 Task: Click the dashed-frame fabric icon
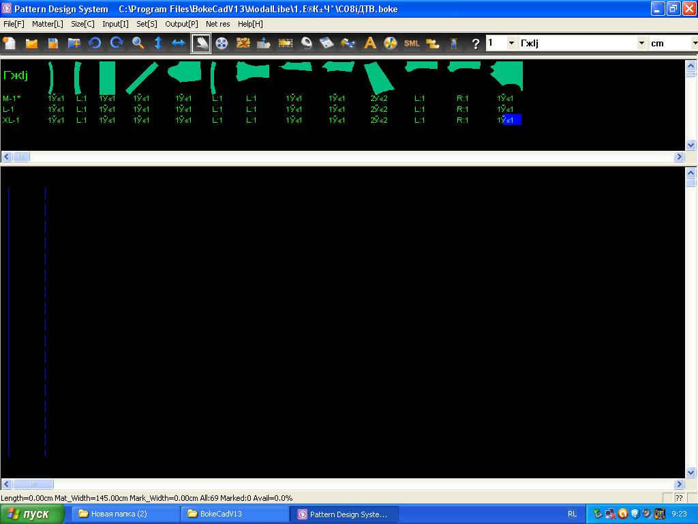pos(286,43)
